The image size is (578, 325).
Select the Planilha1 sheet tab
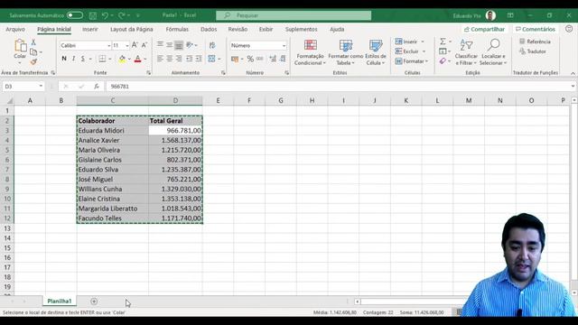pyautogui.click(x=60, y=301)
